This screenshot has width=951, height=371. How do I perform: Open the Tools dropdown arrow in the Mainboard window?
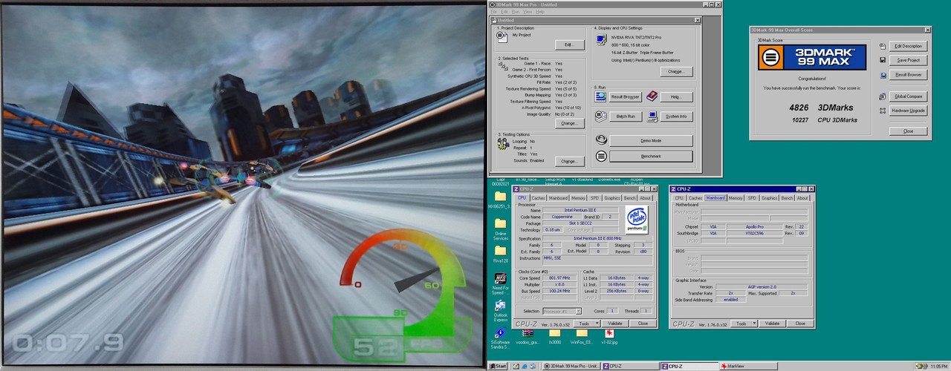(x=754, y=324)
